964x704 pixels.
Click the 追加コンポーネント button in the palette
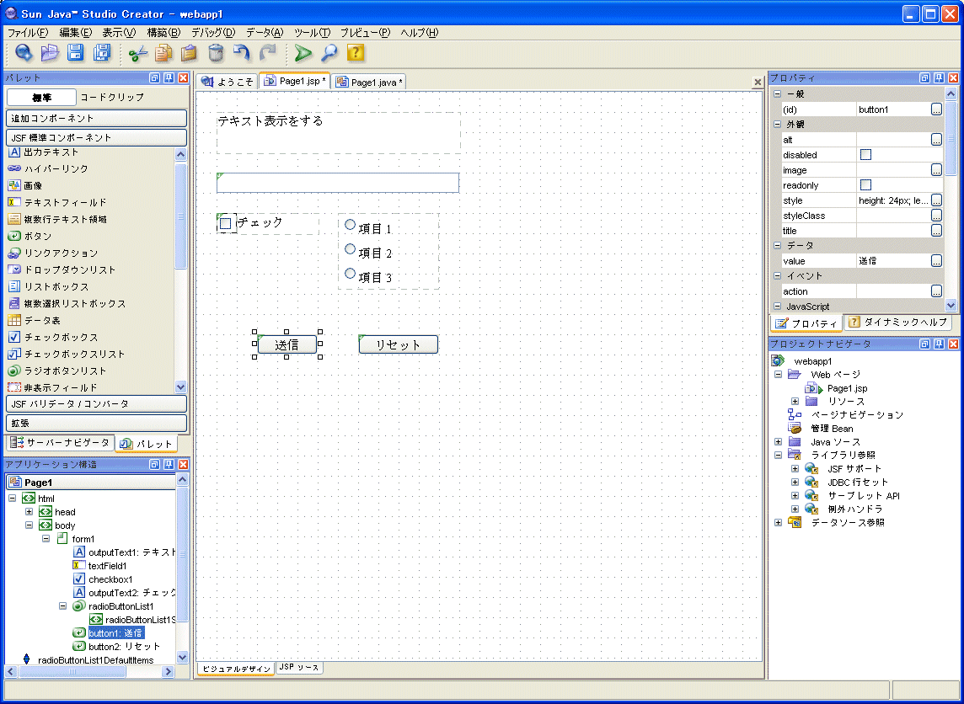pos(96,117)
